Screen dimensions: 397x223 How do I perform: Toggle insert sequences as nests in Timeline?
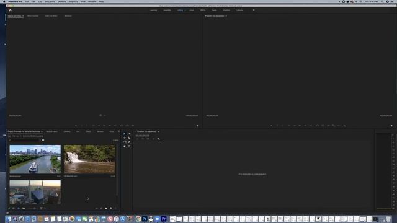coord(137,139)
